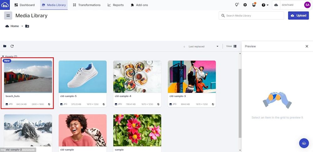Focus the Search Media Library field
Image resolution: width=313 pixels, height=152 pixels.
coord(251,16)
